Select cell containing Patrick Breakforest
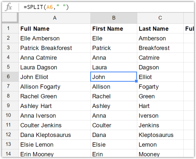Image resolution: width=196 pixels, height=159 pixels. [55, 48]
